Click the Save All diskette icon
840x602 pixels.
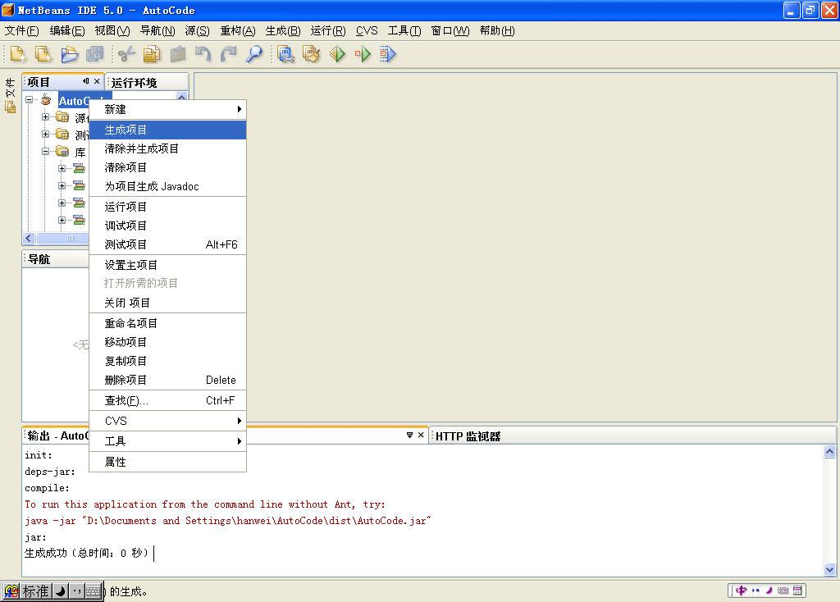[x=95, y=54]
